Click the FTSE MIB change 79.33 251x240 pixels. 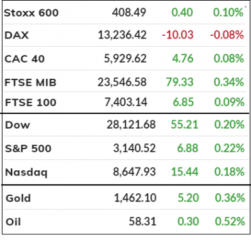click(180, 82)
